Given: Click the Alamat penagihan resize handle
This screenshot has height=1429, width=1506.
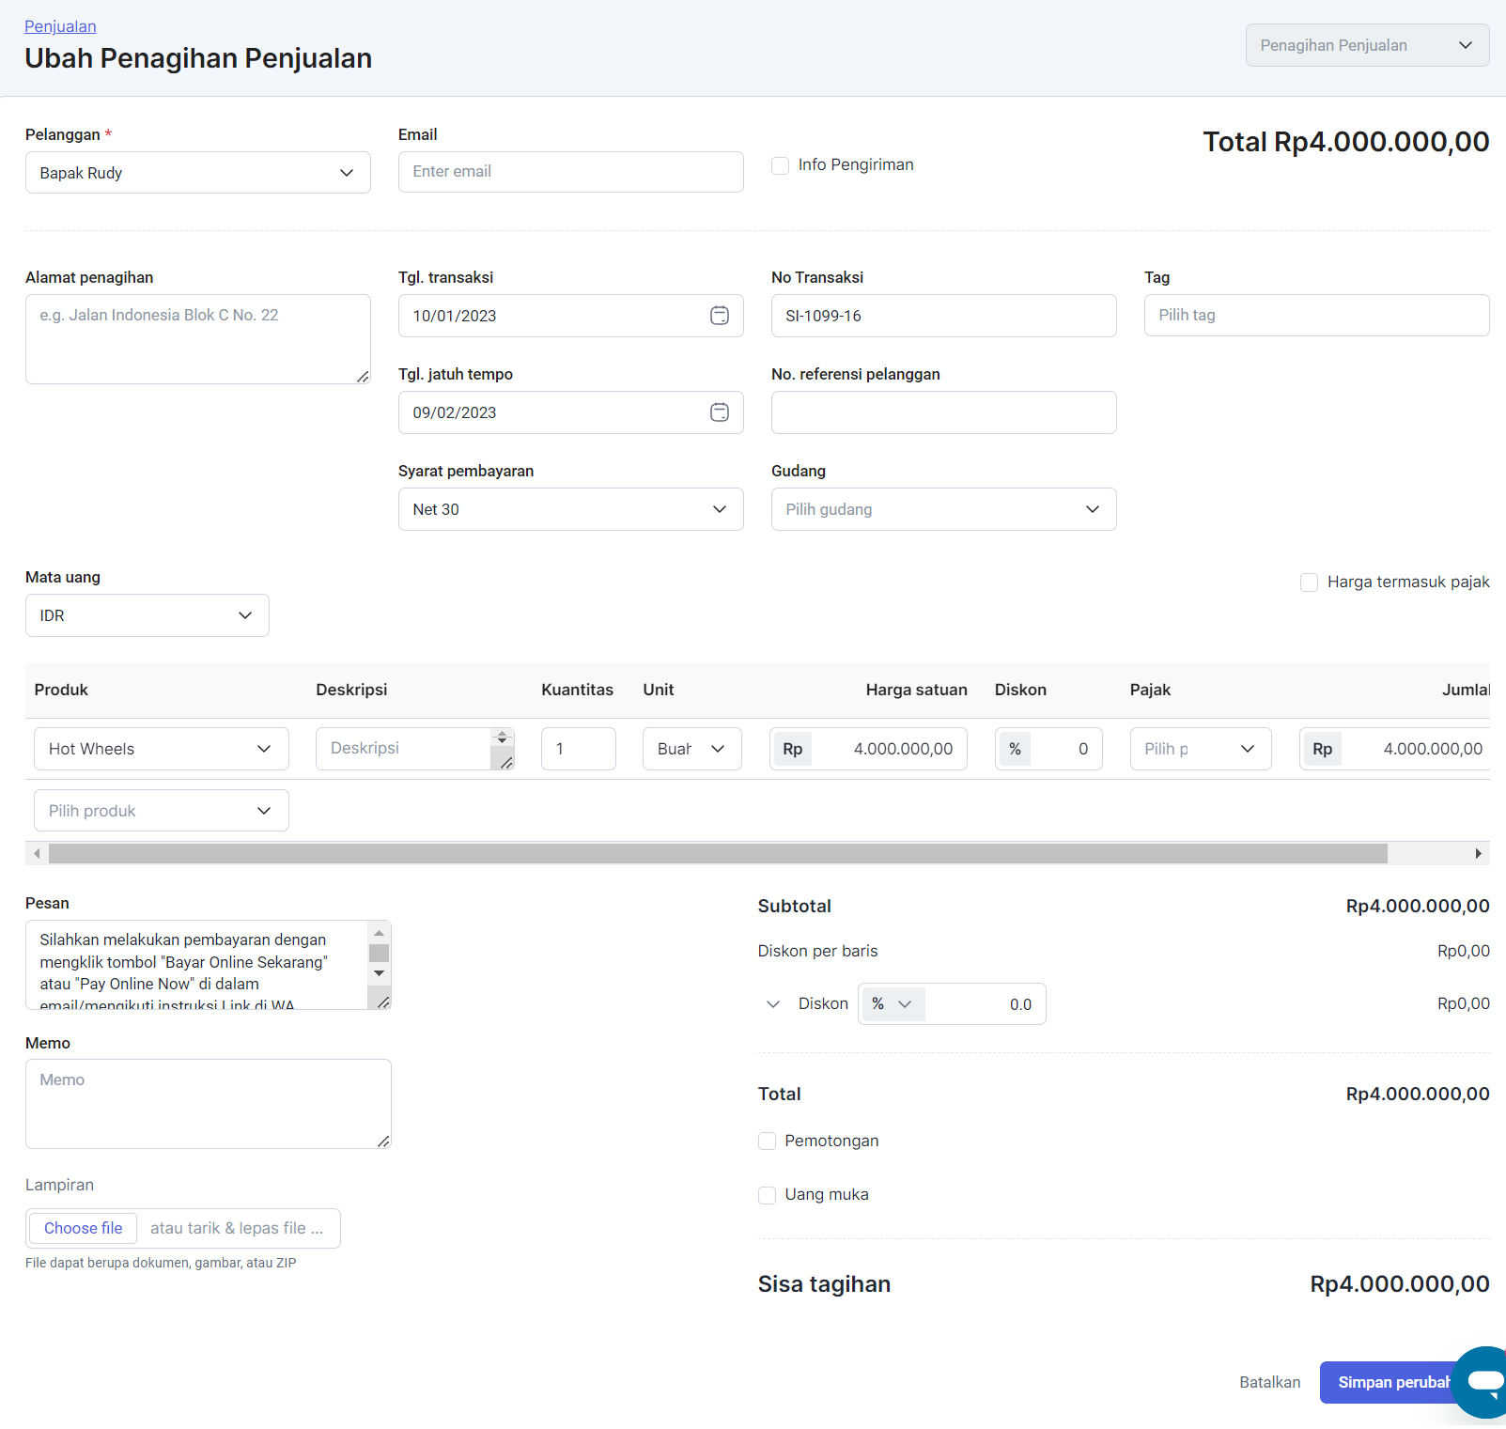Looking at the screenshot, I should coord(363,376).
